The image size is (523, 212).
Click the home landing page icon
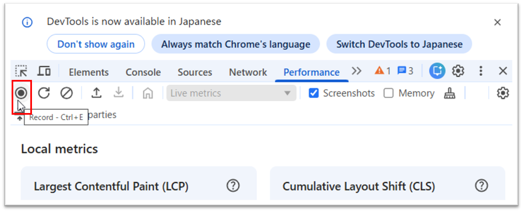[x=147, y=94]
